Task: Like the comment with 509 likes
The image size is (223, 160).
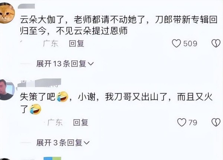Action: (176, 43)
